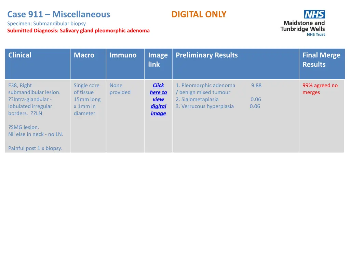Viewport: 350px width, 262px height.
Task: Click the Pleomorphic adenoma result entry
Action: 205,89
